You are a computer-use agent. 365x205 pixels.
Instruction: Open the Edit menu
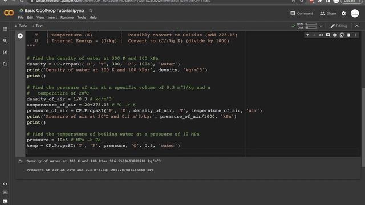(30, 18)
